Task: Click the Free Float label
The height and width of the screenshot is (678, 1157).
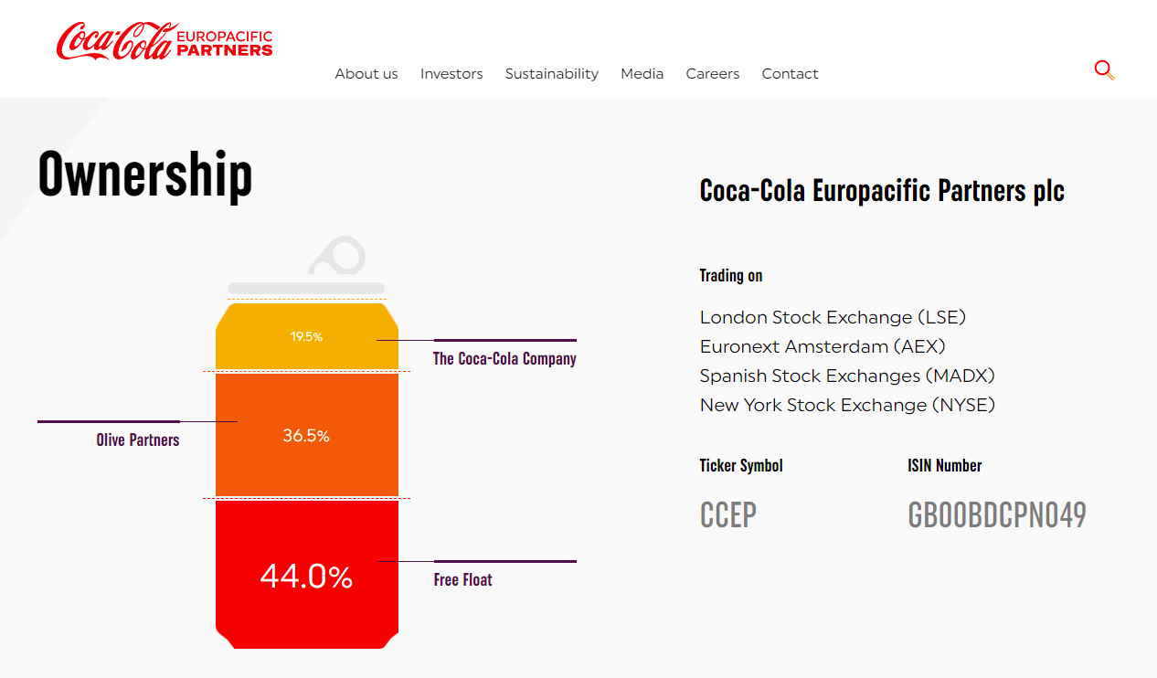Action: tap(463, 580)
